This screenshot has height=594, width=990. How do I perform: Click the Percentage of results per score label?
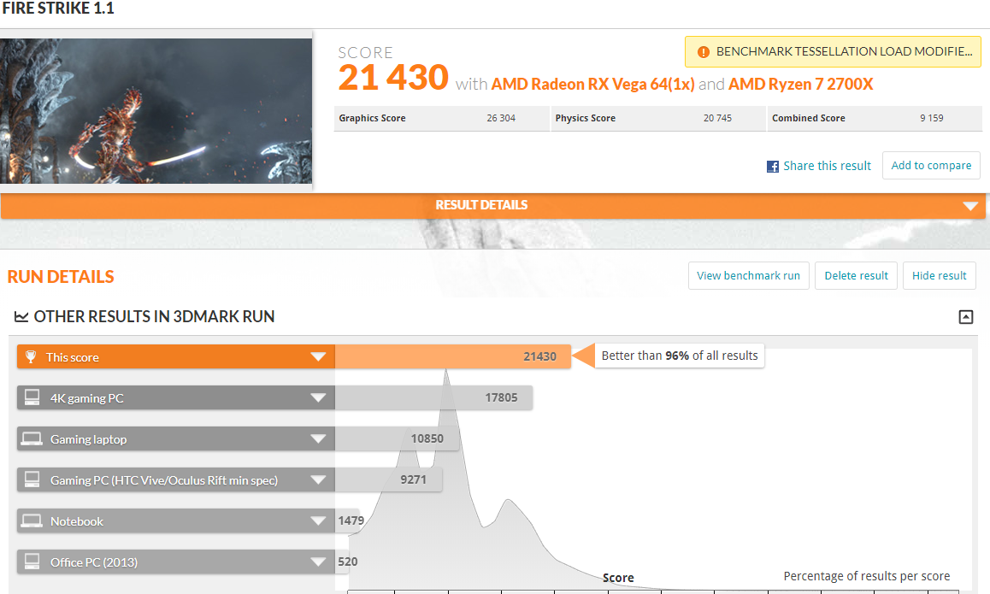(866, 576)
